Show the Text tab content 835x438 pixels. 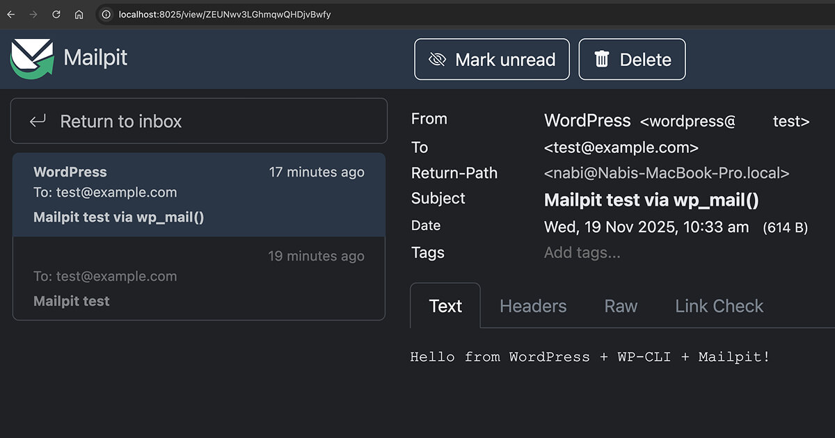click(x=445, y=306)
